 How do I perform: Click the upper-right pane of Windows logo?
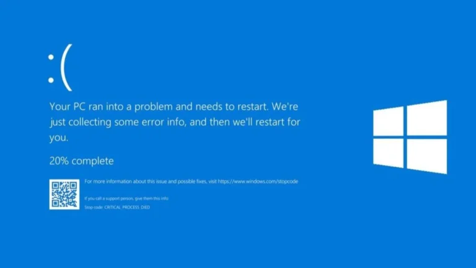click(x=427, y=118)
